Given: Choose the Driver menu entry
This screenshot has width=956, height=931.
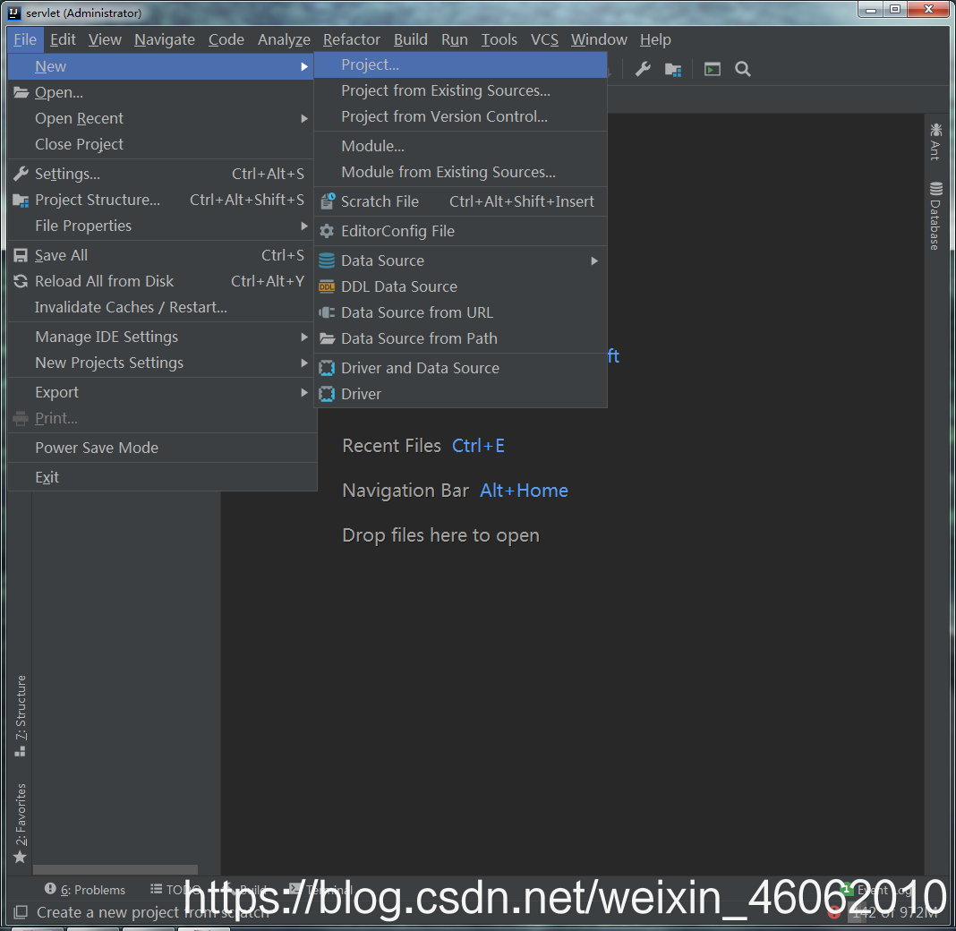Looking at the screenshot, I should click(x=460, y=394).
